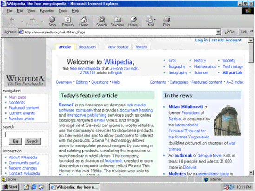Click the scrollbar up arrow
The height and width of the screenshot is (191, 255).
pos(251,40)
